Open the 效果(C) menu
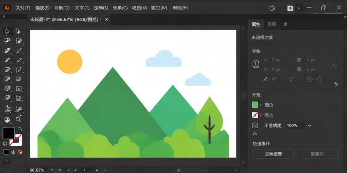The width and height of the screenshot is (347, 173). (x=120, y=8)
